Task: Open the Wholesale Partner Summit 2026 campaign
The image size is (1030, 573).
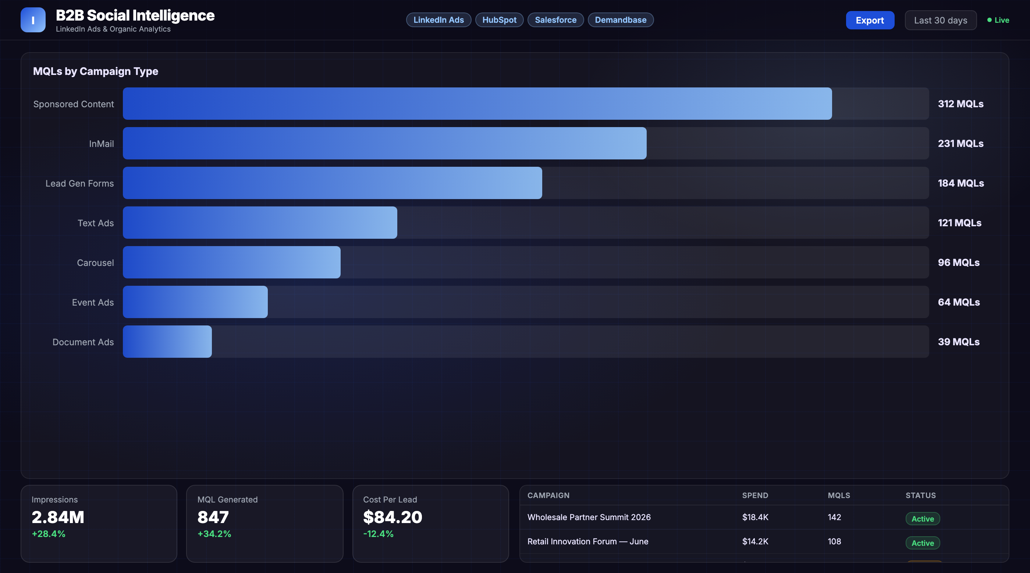Action: [764, 518]
